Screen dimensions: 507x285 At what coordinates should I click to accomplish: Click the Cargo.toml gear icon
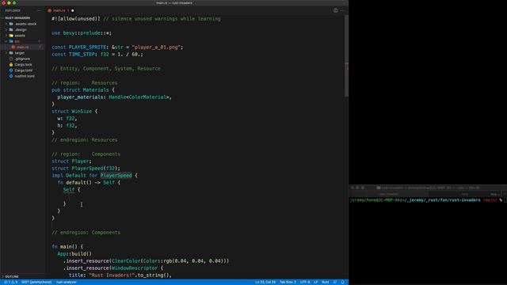pyautogui.click(x=11, y=70)
